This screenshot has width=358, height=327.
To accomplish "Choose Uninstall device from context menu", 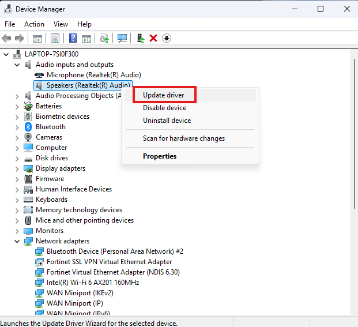I will (x=190, y=121).
